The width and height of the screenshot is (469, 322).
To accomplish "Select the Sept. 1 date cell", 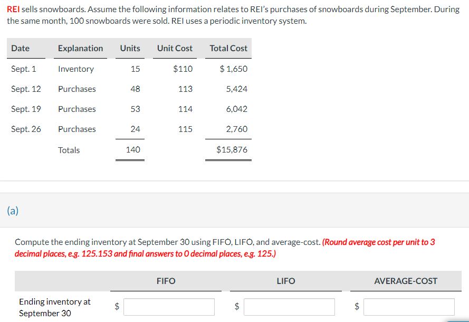I will tap(23, 69).
